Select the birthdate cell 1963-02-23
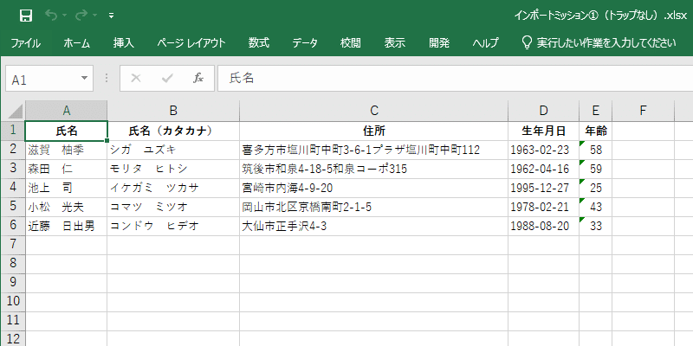This screenshot has width=693, height=346. pyautogui.click(x=544, y=150)
